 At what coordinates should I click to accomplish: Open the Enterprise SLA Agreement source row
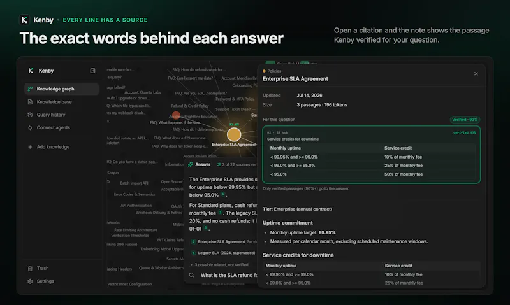(x=224, y=242)
